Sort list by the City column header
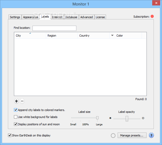 click(30, 36)
